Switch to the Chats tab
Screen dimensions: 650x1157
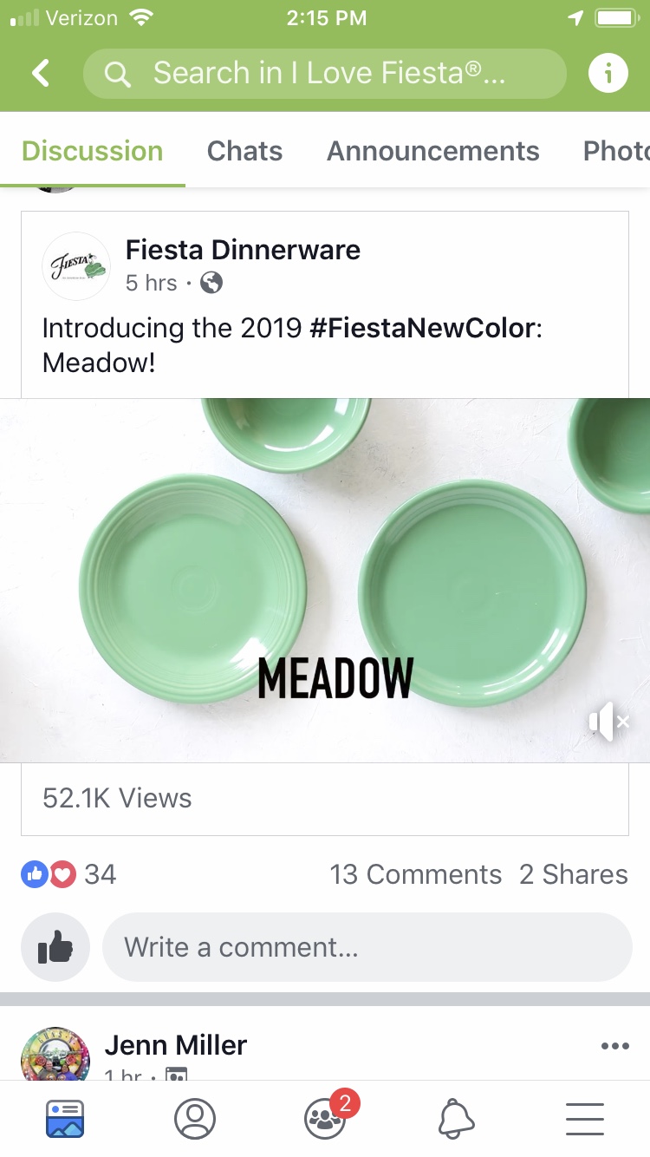[x=244, y=151]
